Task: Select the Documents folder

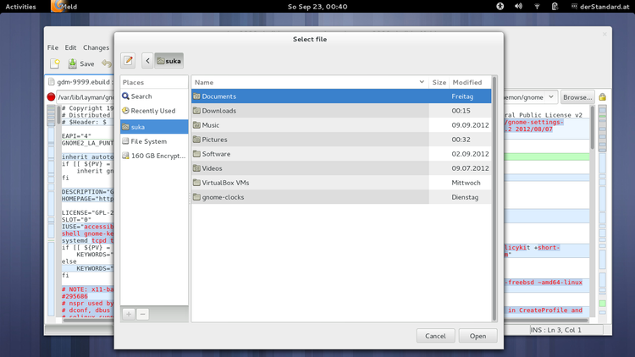Action: [219, 96]
